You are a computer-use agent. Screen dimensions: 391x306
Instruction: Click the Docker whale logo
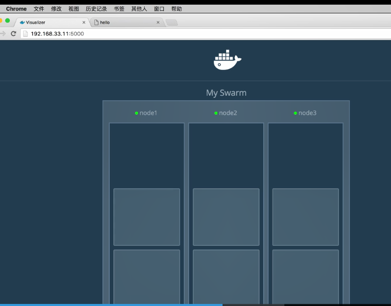tap(227, 60)
